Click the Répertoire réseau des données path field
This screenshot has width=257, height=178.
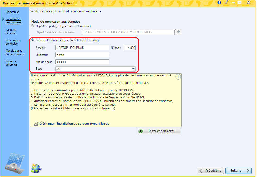point(128,32)
